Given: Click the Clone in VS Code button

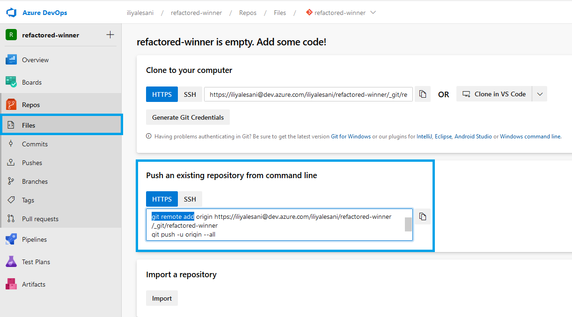Looking at the screenshot, I should (495, 94).
